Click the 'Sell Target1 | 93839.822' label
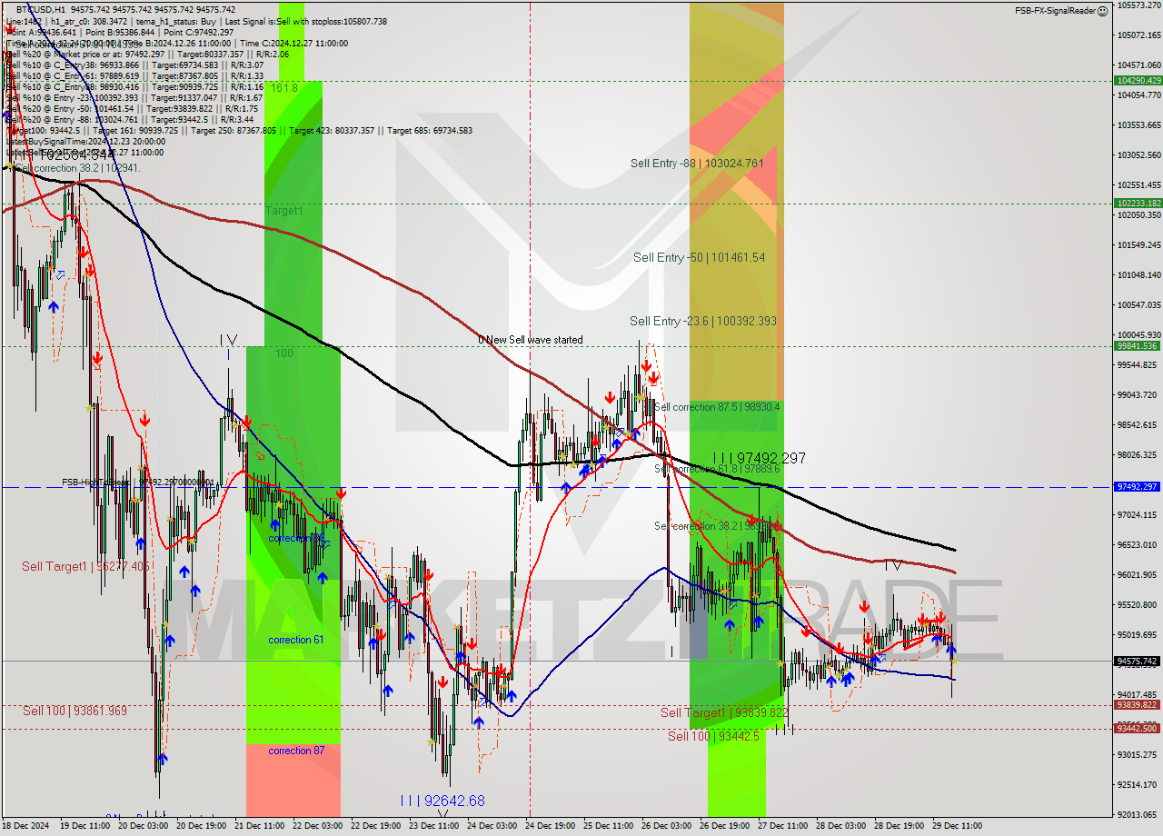 pos(724,712)
